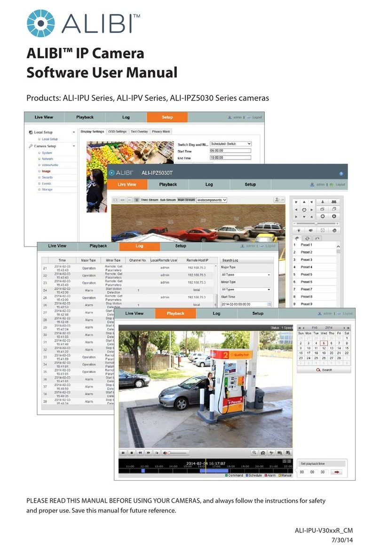Click the Start Time field showing 06:00:00
Viewport: 380px width, 552px height.
(230, 151)
